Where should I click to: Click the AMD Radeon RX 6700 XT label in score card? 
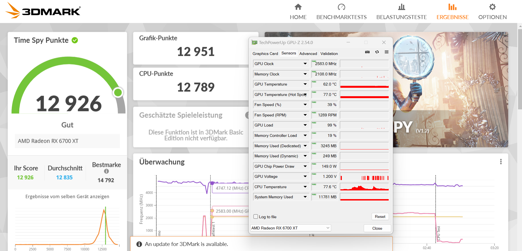(x=48, y=141)
